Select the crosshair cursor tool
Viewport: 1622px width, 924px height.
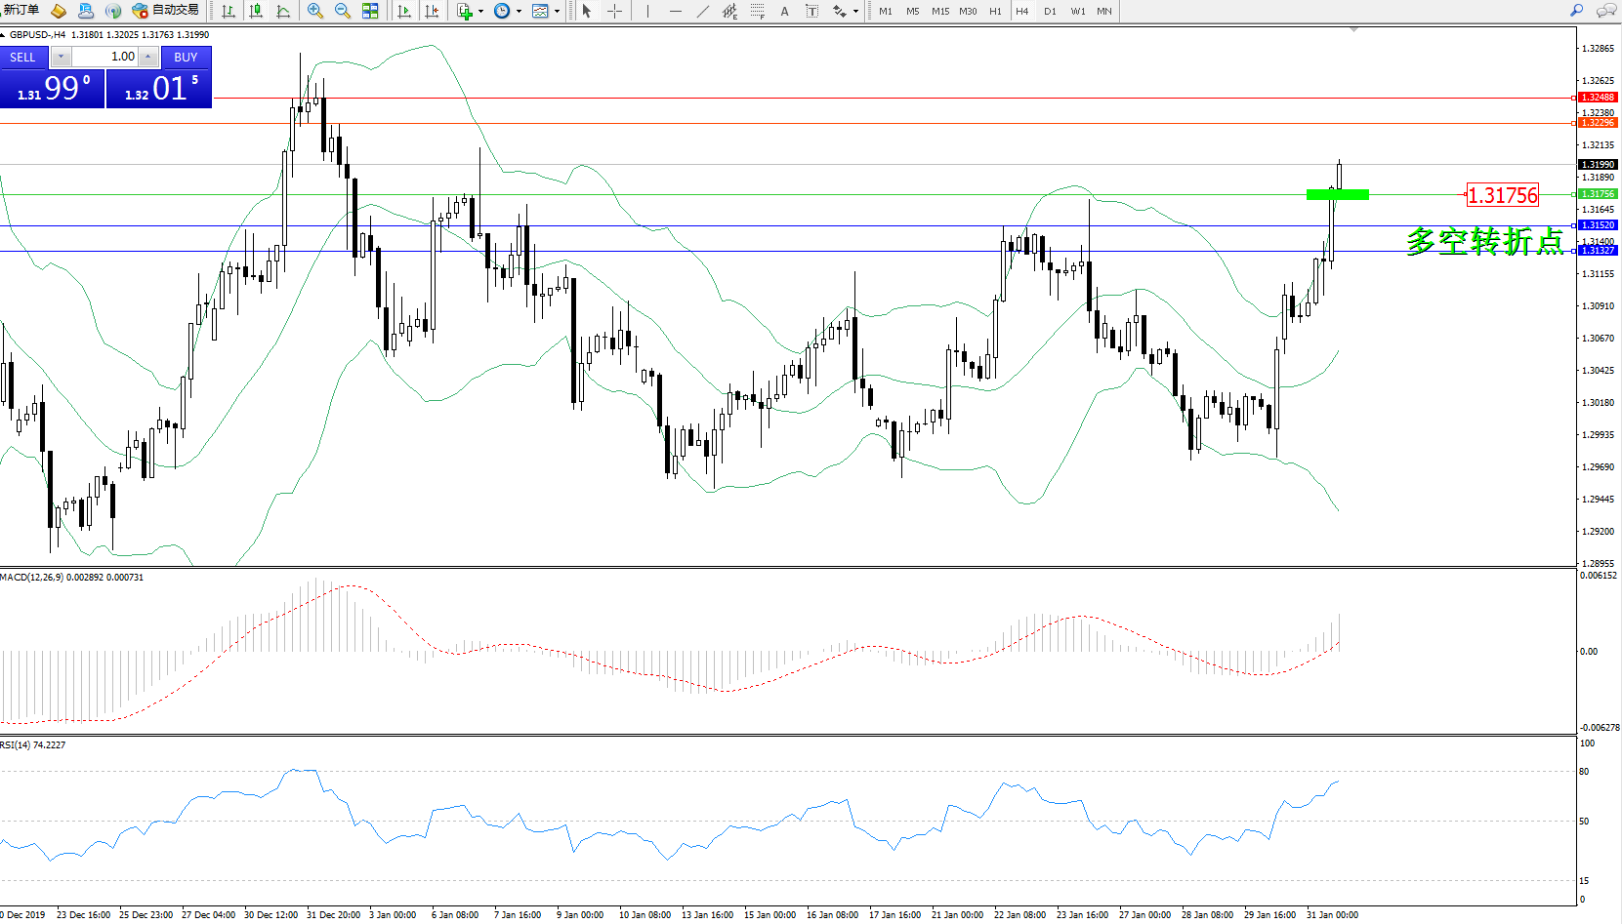click(x=614, y=11)
